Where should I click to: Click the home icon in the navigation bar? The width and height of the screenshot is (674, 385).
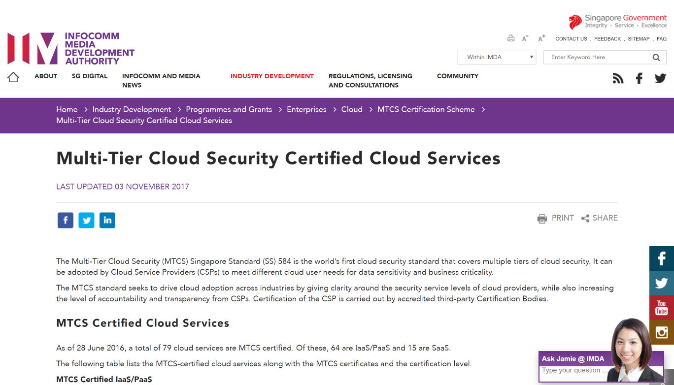(13, 76)
